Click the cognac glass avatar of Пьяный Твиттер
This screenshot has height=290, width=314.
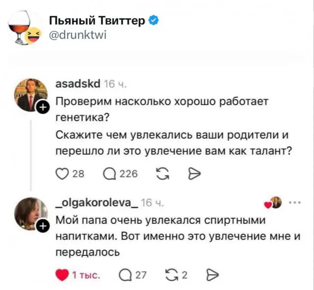(x=24, y=27)
